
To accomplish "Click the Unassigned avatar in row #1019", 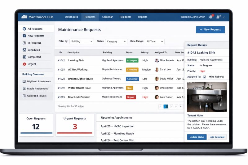I will 157,88.
